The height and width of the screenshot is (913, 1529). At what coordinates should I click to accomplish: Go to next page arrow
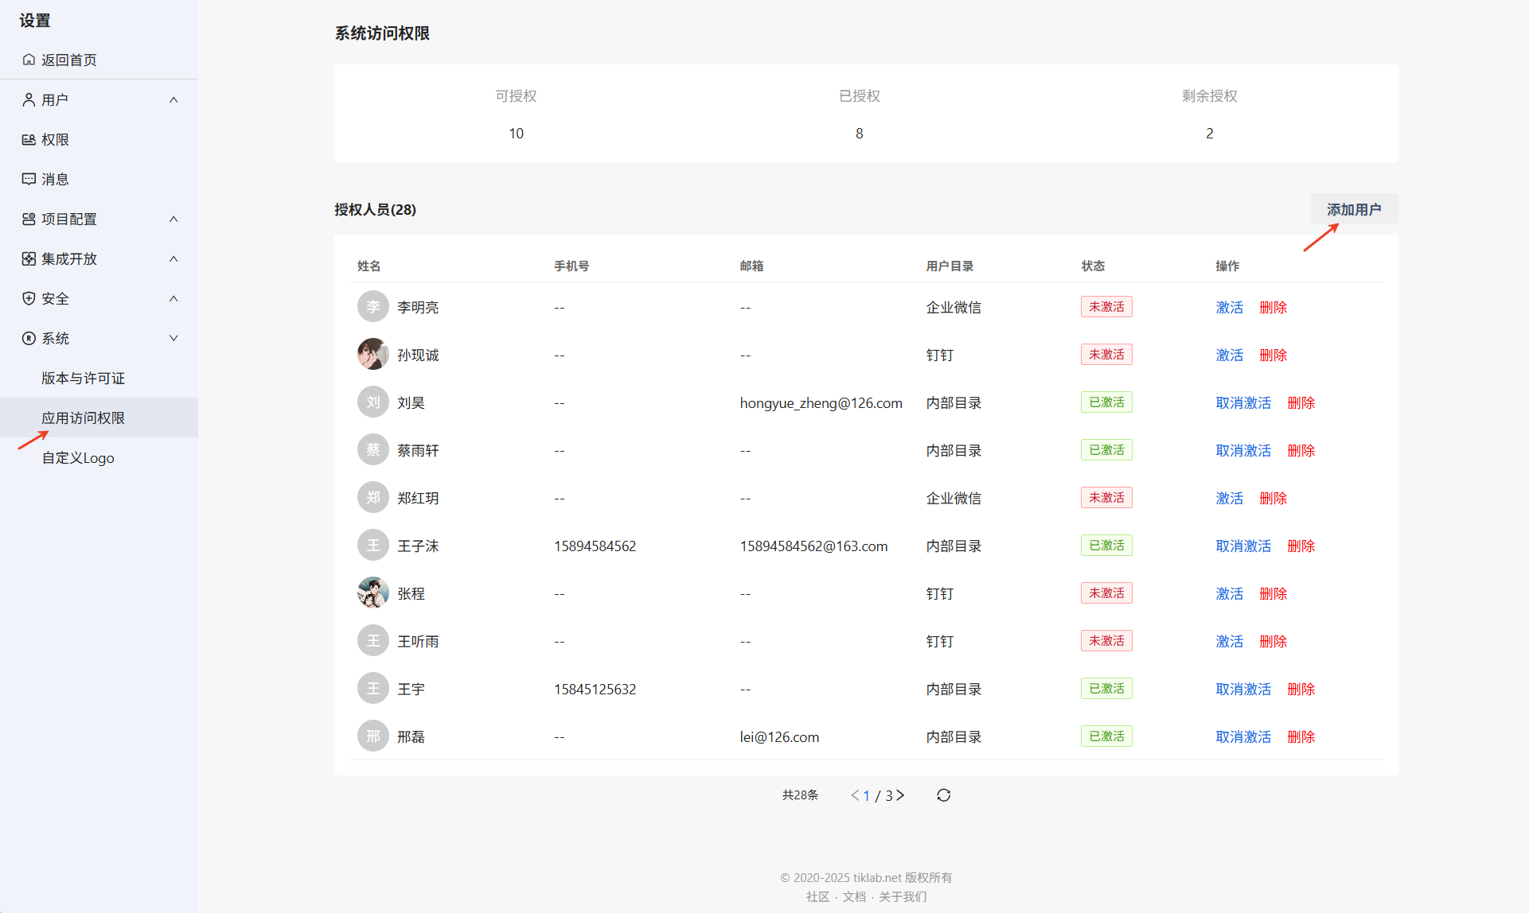click(x=901, y=795)
